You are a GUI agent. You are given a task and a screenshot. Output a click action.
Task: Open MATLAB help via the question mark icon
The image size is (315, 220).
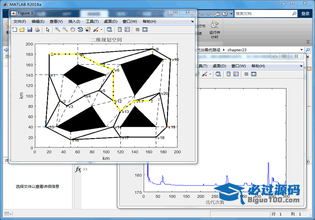(225, 14)
